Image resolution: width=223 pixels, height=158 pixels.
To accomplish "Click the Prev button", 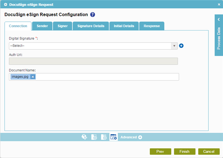I will 161,152.
